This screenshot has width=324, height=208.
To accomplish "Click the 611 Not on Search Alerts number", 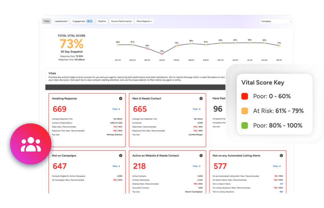I will (281, 184).
